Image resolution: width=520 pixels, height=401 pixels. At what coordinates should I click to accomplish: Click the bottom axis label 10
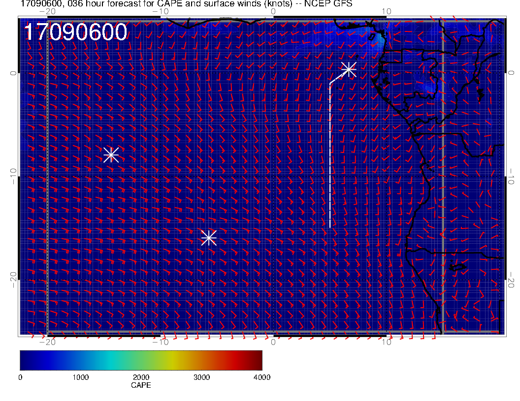pos(387,342)
